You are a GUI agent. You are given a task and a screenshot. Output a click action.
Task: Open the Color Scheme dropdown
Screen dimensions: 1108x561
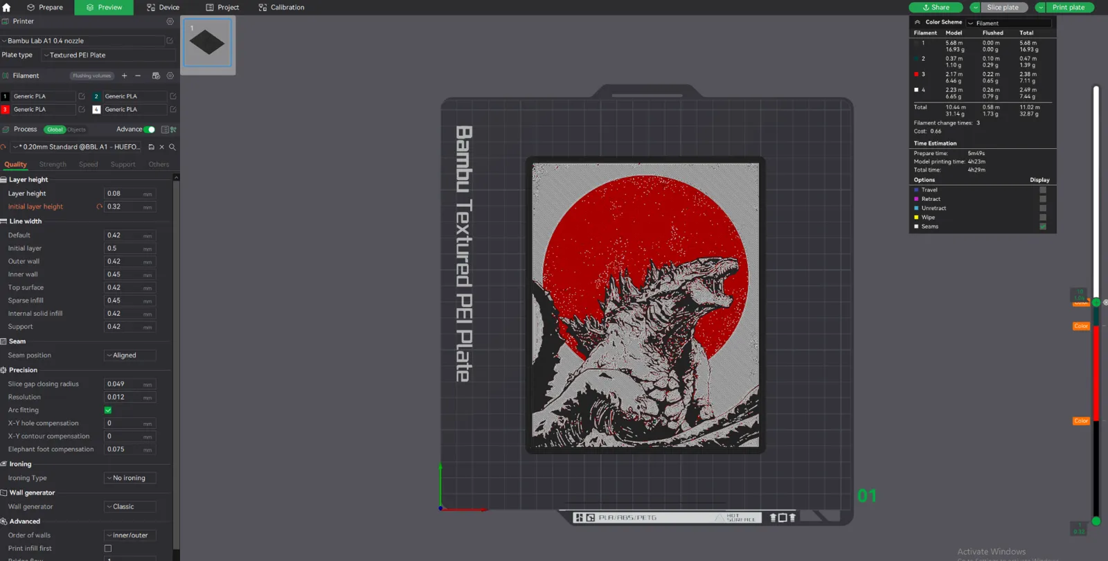pos(1008,23)
